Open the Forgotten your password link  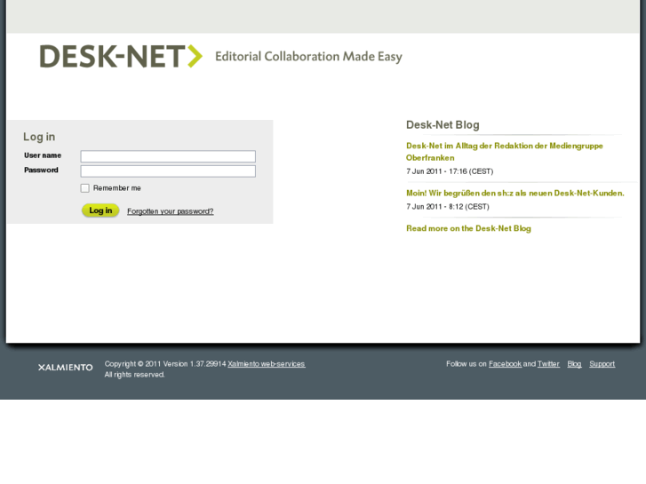170,211
